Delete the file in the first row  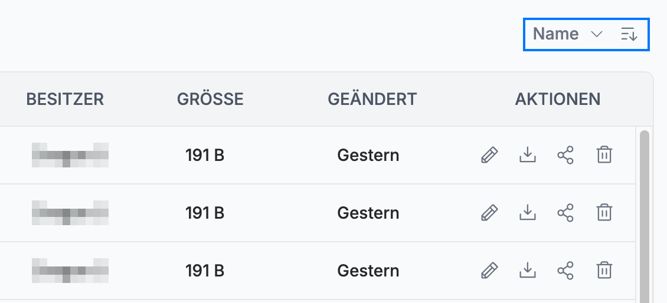(604, 155)
